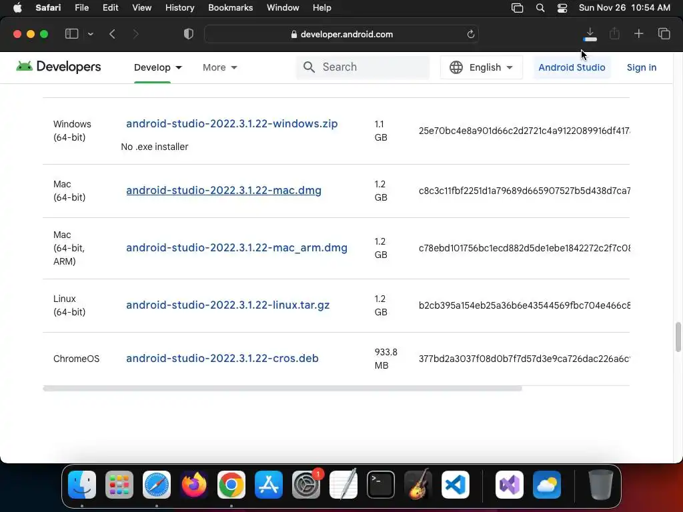Open Terminal from the Dock
The width and height of the screenshot is (683, 512).
[x=381, y=485]
